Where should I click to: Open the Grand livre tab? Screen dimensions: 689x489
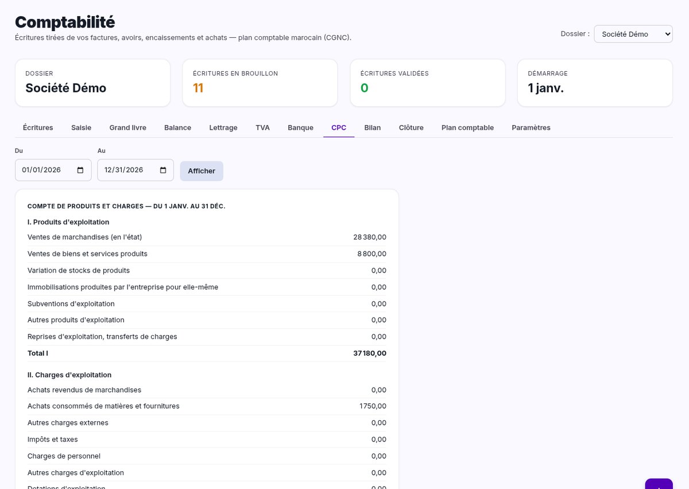pyautogui.click(x=128, y=127)
